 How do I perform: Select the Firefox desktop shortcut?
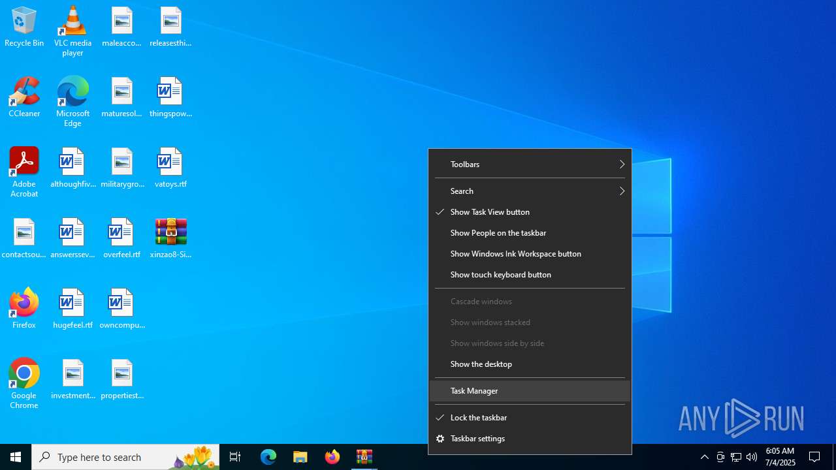[24, 309]
